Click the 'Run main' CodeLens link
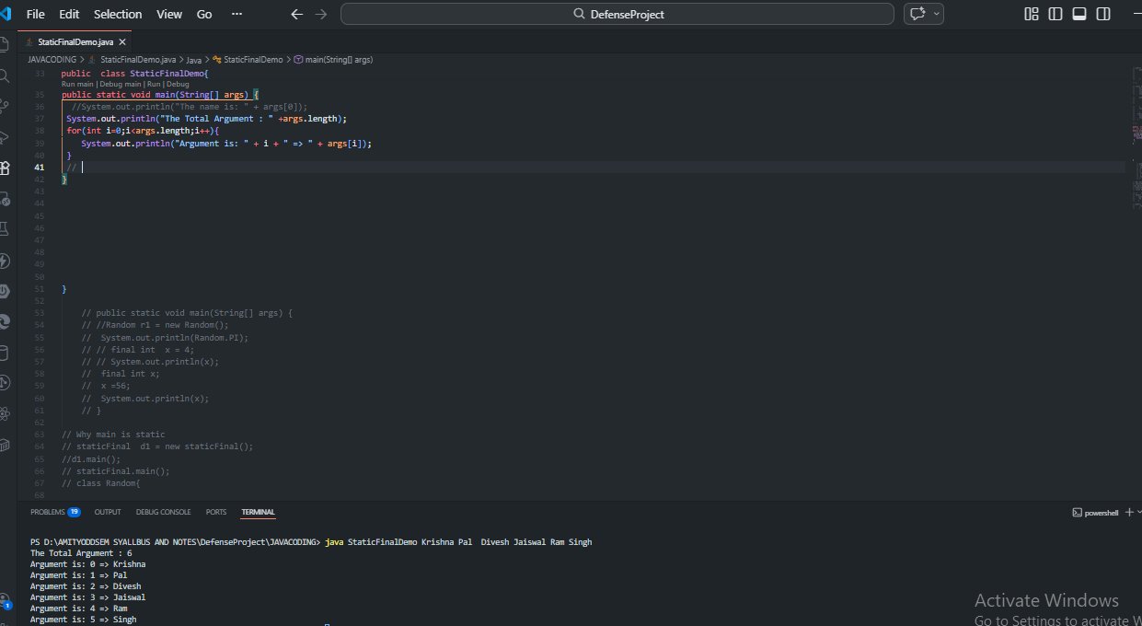 77,84
